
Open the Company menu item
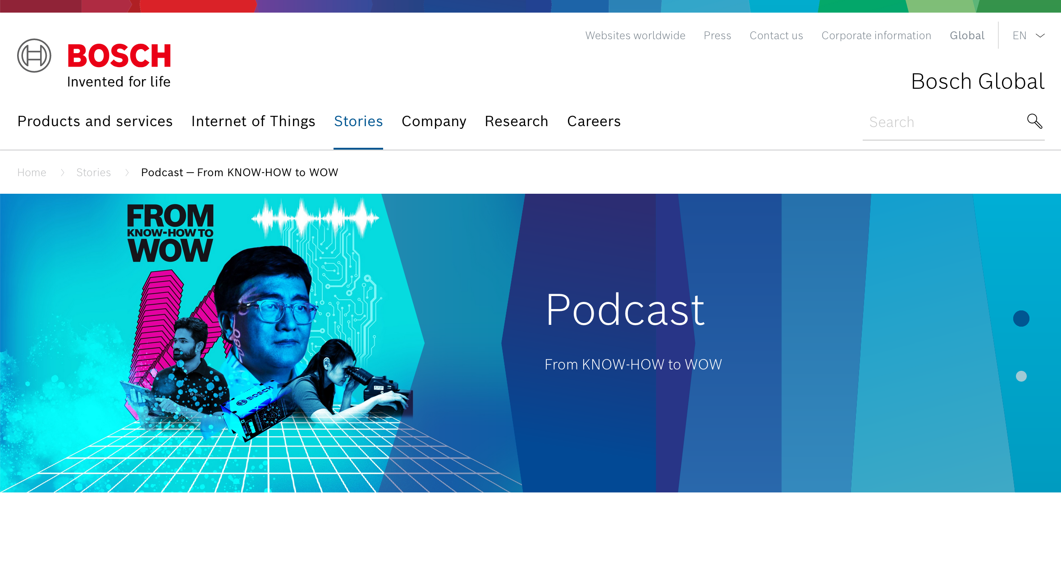(x=434, y=121)
